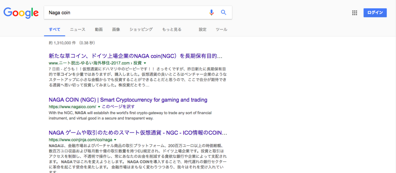
Task: Click the https://www.nagaico.com/ URL text
Action: pyautogui.click(x=72, y=107)
